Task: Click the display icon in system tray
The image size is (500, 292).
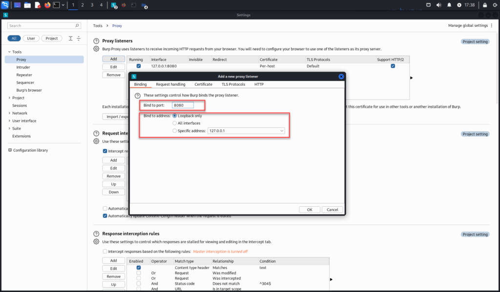Action: click(428, 5)
